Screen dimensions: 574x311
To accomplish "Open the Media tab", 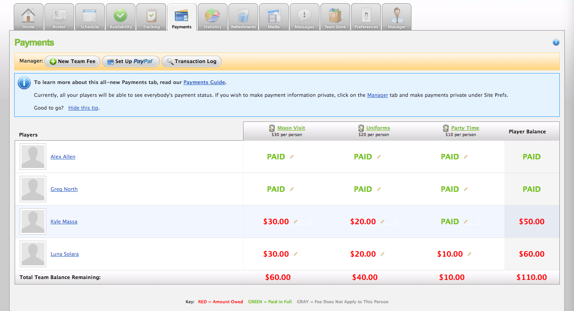I will pyautogui.click(x=274, y=17).
